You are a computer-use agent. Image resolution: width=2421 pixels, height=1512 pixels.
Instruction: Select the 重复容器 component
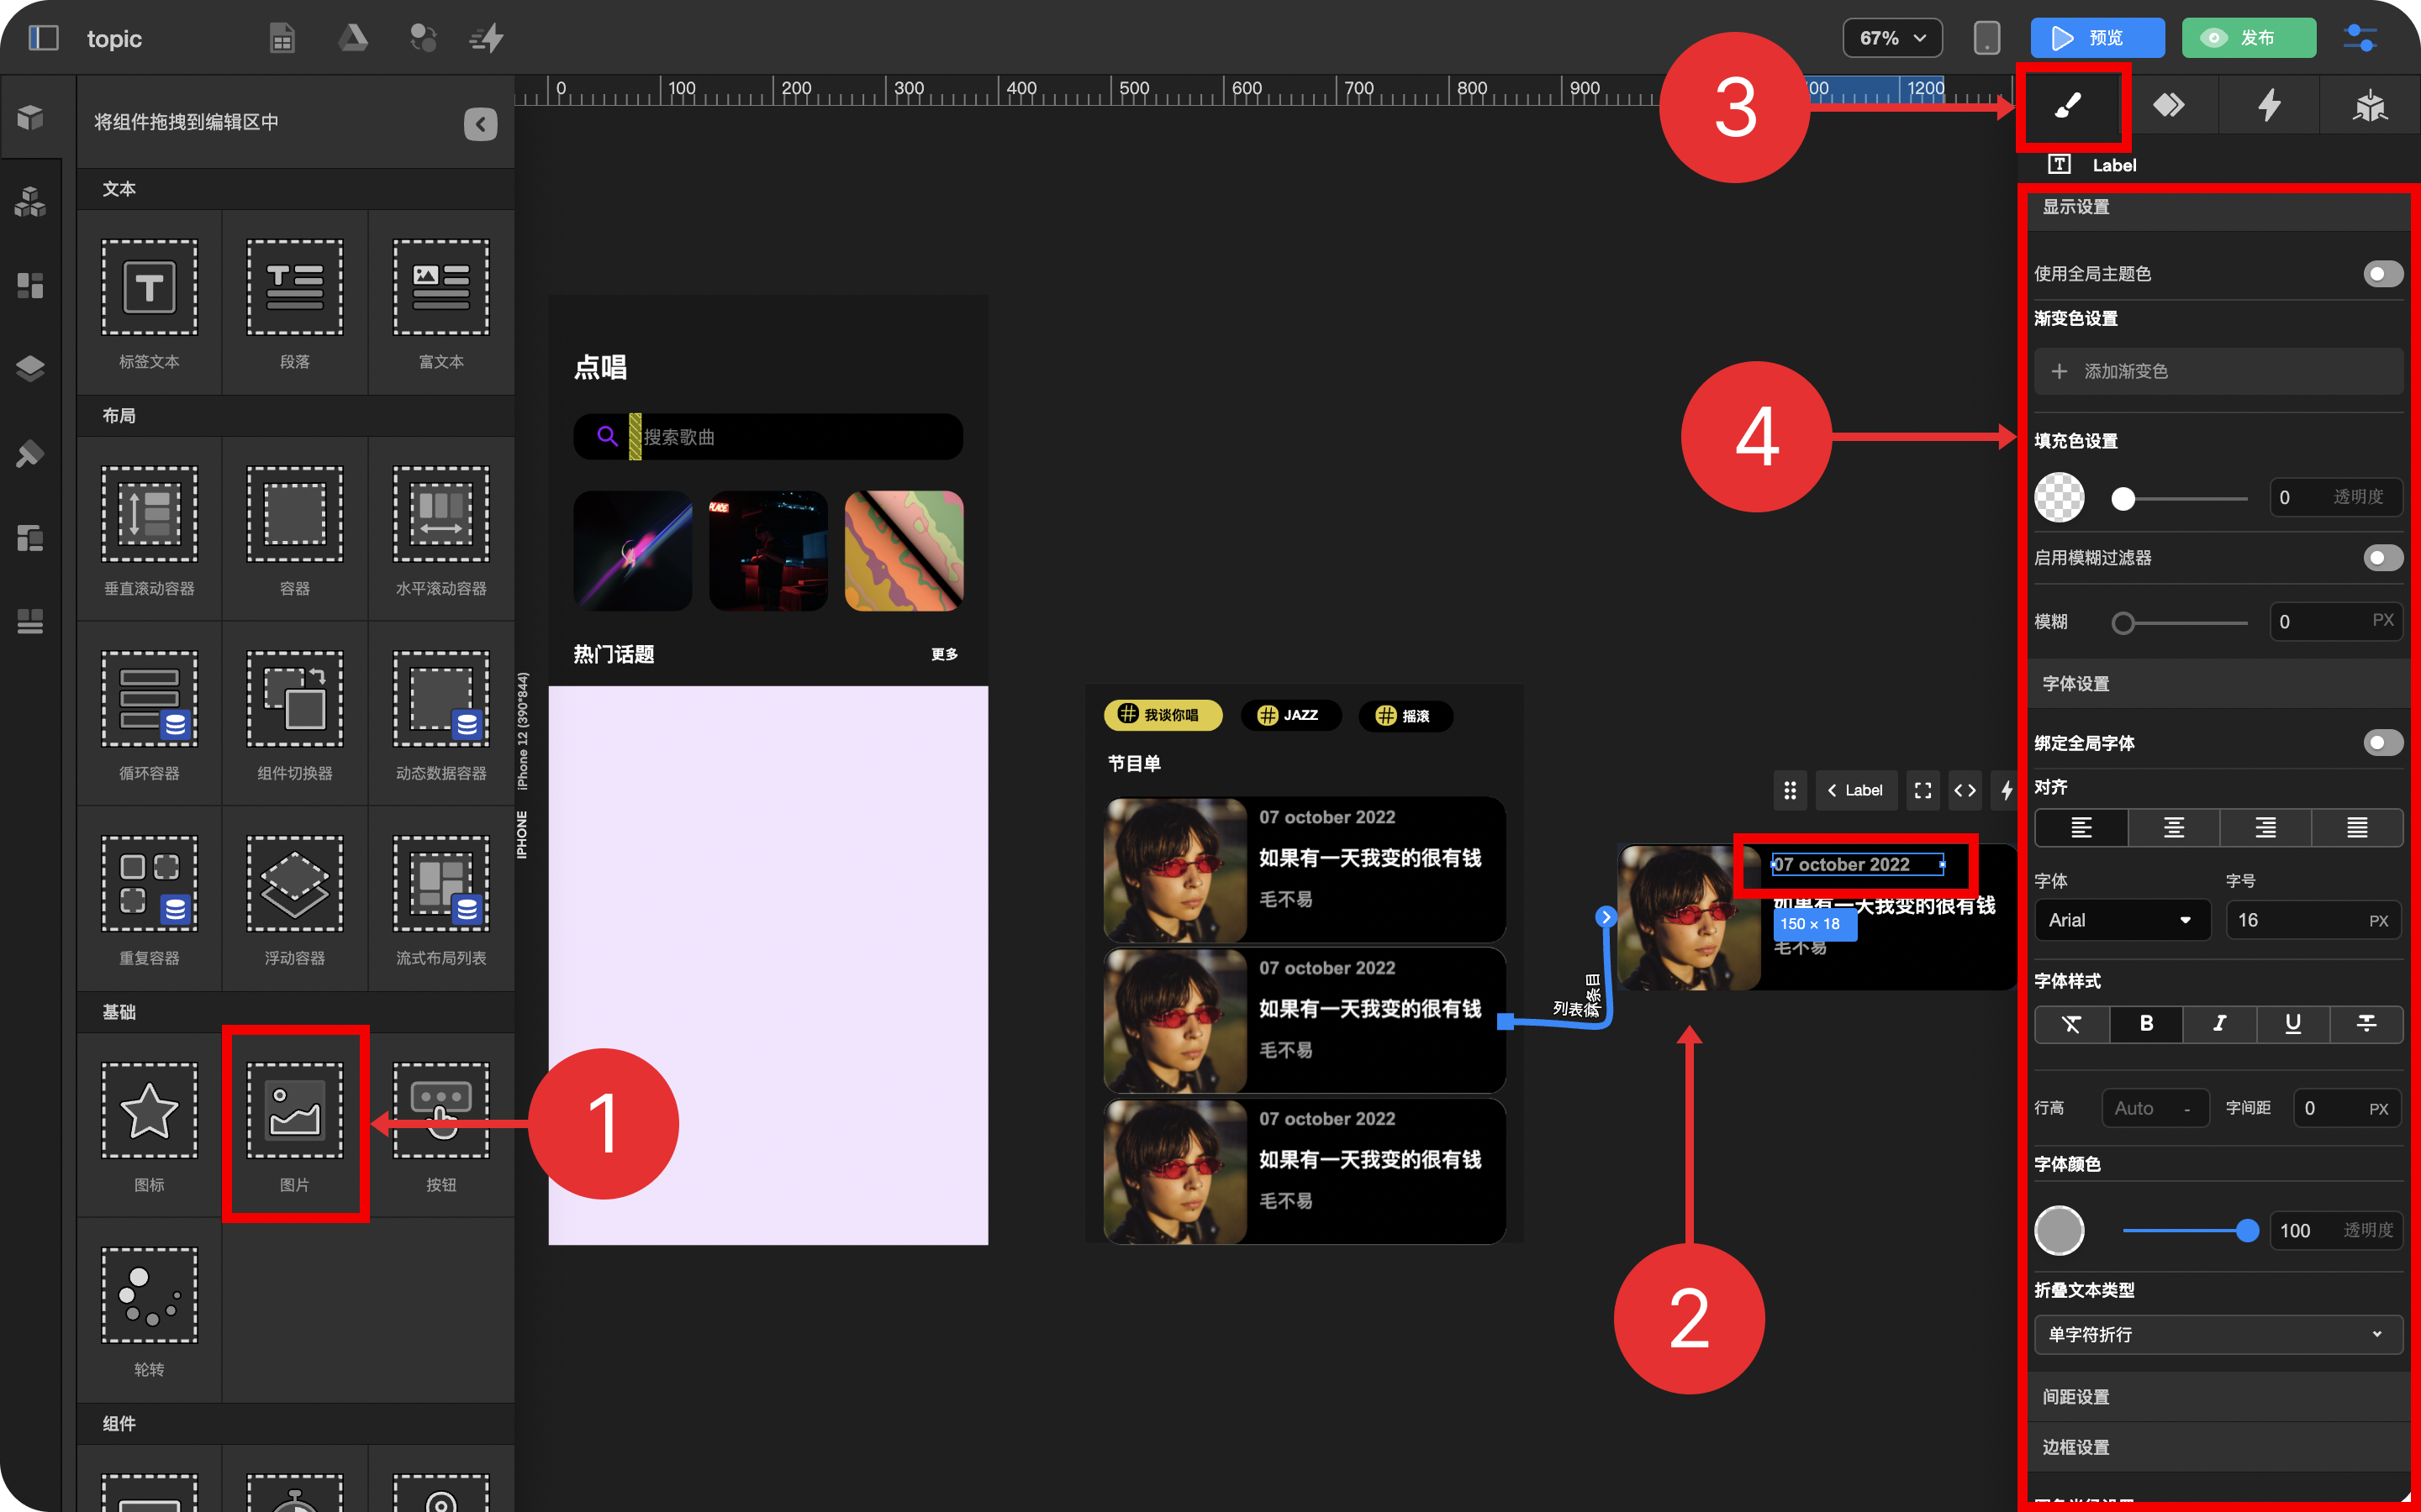149,900
